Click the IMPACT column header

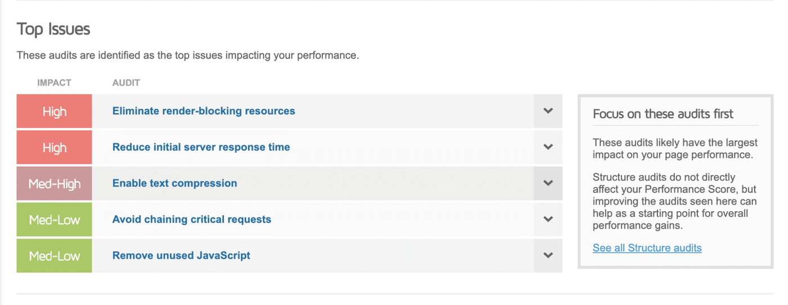pyautogui.click(x=54, y=83)
